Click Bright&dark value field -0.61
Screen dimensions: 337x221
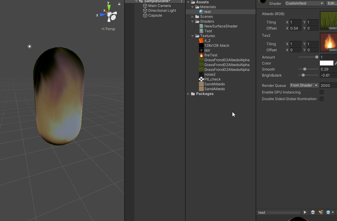click(328, 75)
